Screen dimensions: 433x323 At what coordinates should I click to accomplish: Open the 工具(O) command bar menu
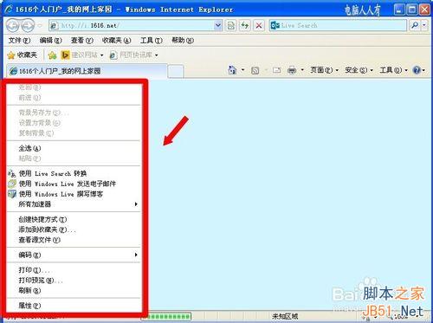click(393, 70)
